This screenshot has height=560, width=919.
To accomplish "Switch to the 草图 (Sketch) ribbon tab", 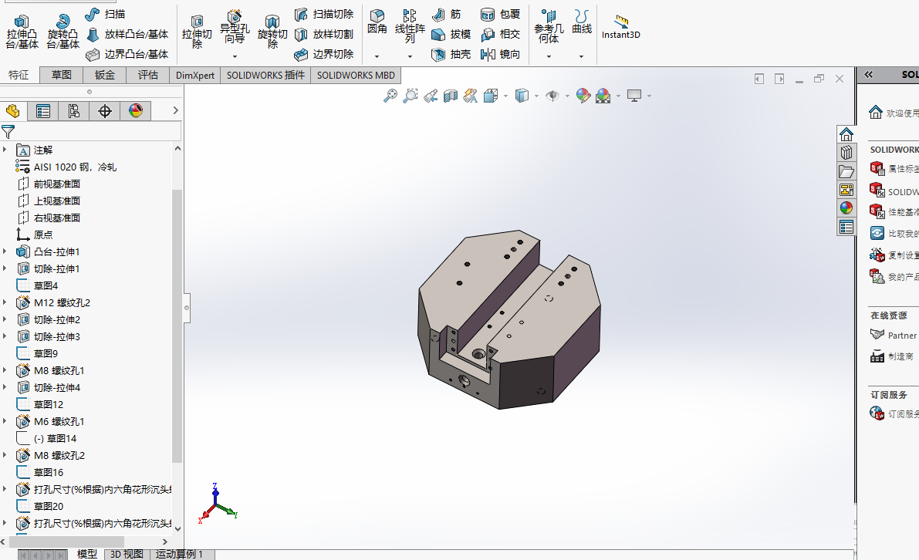I will point(61,75).
